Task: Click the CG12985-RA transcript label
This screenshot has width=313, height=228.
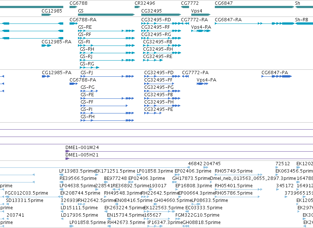Action: click(57, 42)
